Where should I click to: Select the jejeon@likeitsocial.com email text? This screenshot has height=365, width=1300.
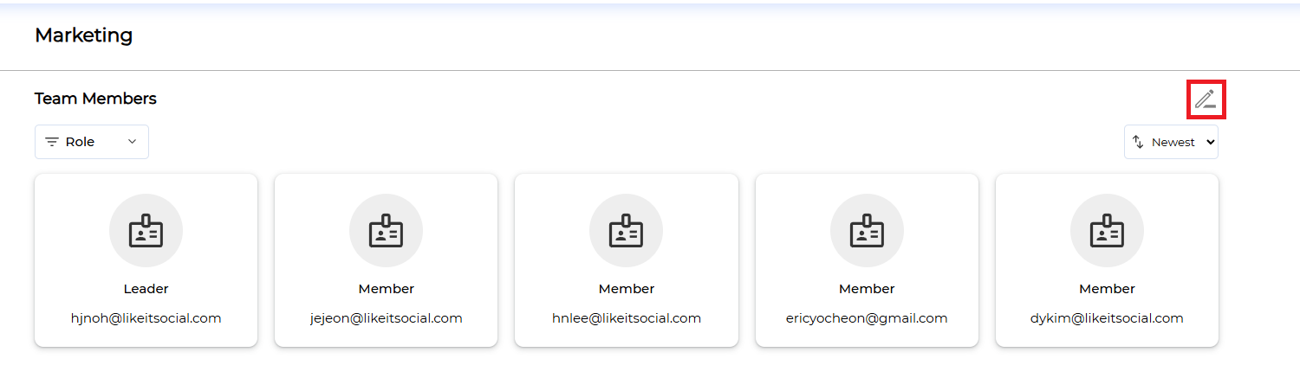click(x=386, y=318)
